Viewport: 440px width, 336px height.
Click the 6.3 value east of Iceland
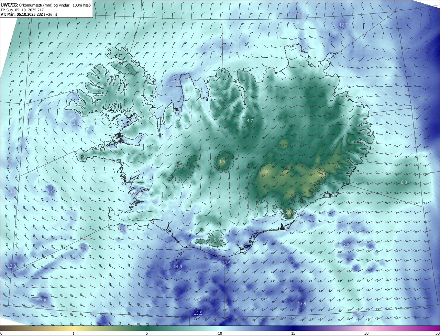pyautogui.click(x=404, y=182)
